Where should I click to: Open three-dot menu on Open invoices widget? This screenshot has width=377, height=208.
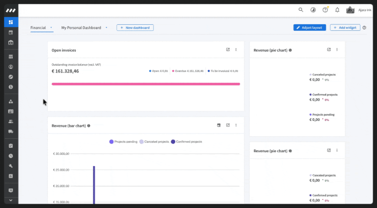click(x=236, y=49)
